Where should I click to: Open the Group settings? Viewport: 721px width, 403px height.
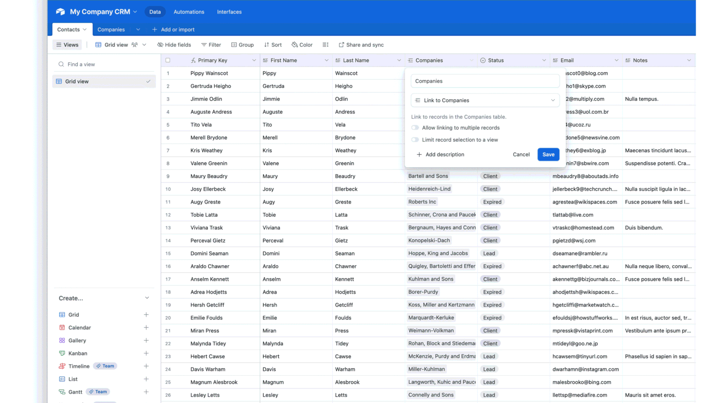(x=242, y=45)
